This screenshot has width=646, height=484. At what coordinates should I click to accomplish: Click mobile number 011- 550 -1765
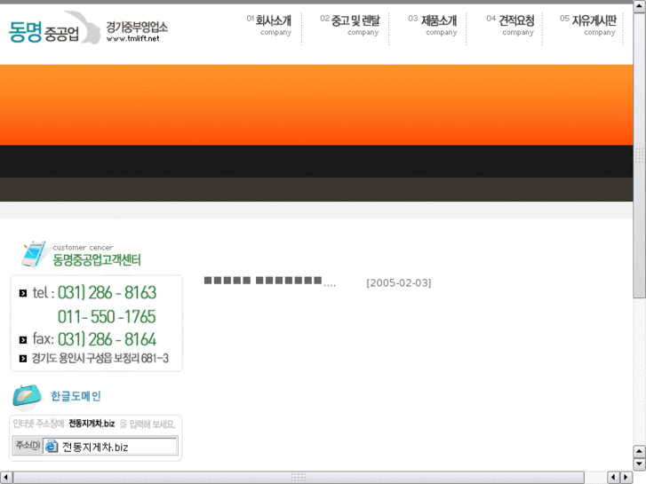click(x=107, y=316)
